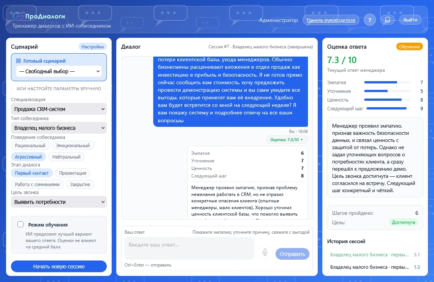434x282 pixels.
Task: Click the 7.3 / 10 overall score
Action: [342, 60]
